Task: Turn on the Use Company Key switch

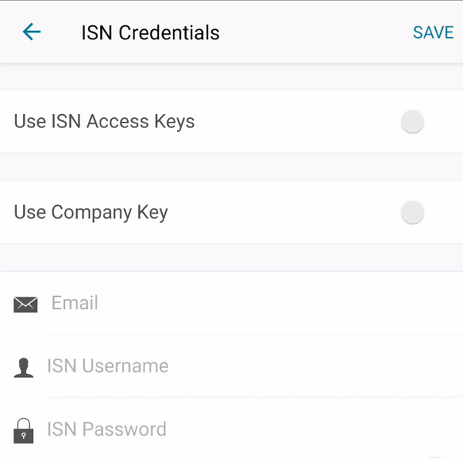Action: (413, 213)
